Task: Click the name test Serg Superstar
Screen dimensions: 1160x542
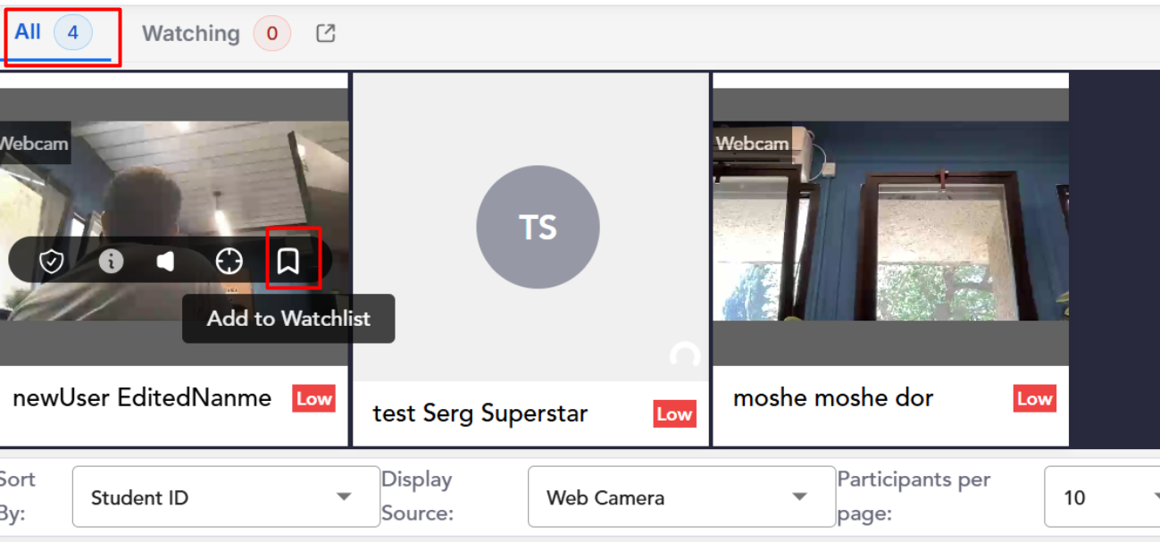Action: pyautogui.click(x=480, y=413)
